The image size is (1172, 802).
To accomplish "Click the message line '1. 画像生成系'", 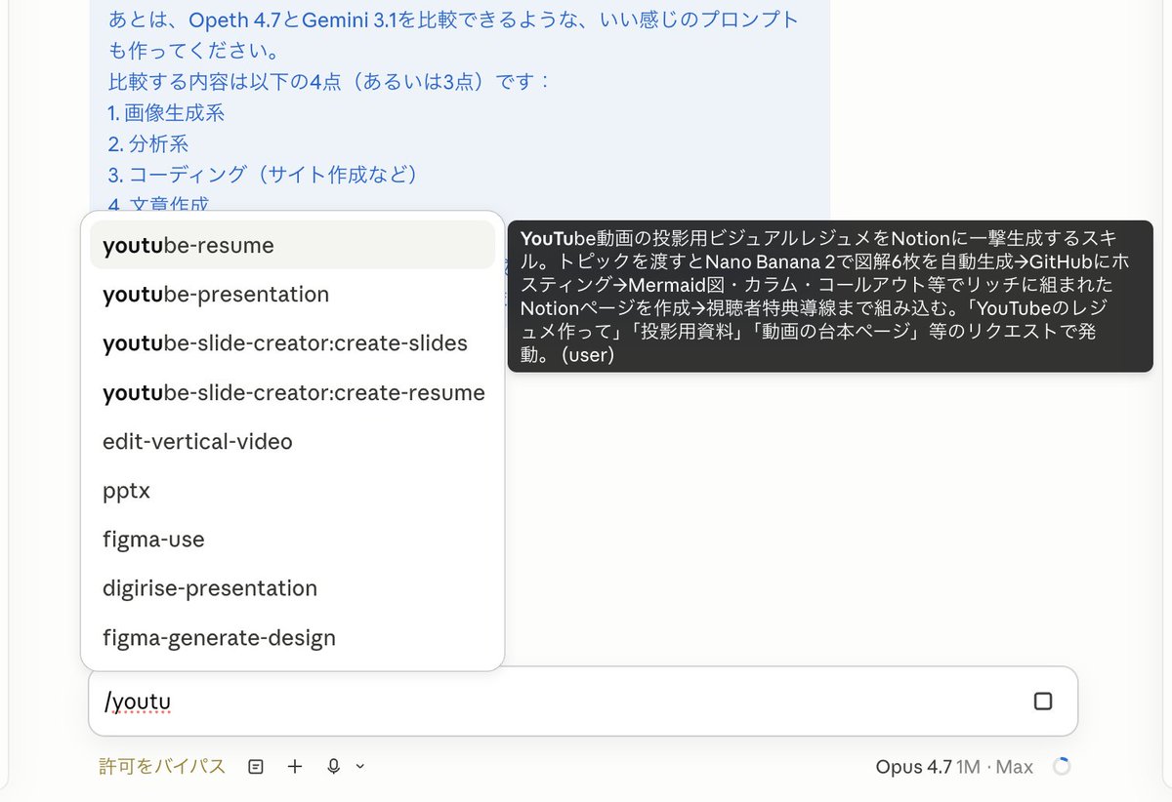I will [x=166, y=112].
